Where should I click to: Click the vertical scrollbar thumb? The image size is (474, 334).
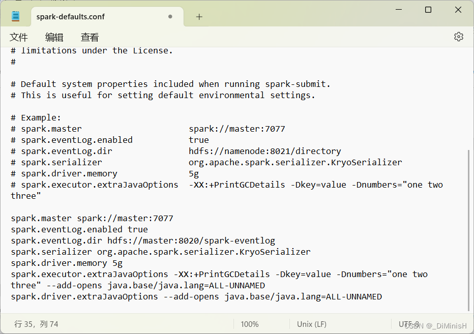(x=469, y=230)
